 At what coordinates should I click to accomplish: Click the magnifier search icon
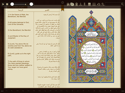point(122,4)
